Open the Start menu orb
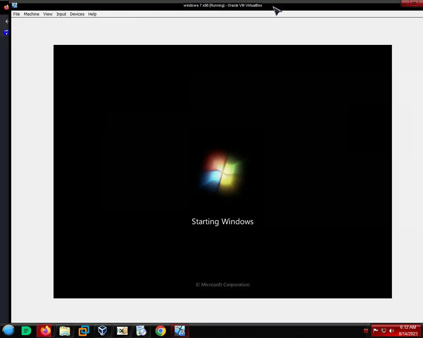The width and height of the screenshot is (423, 338). pyautogui.click(x=9, y=330)
